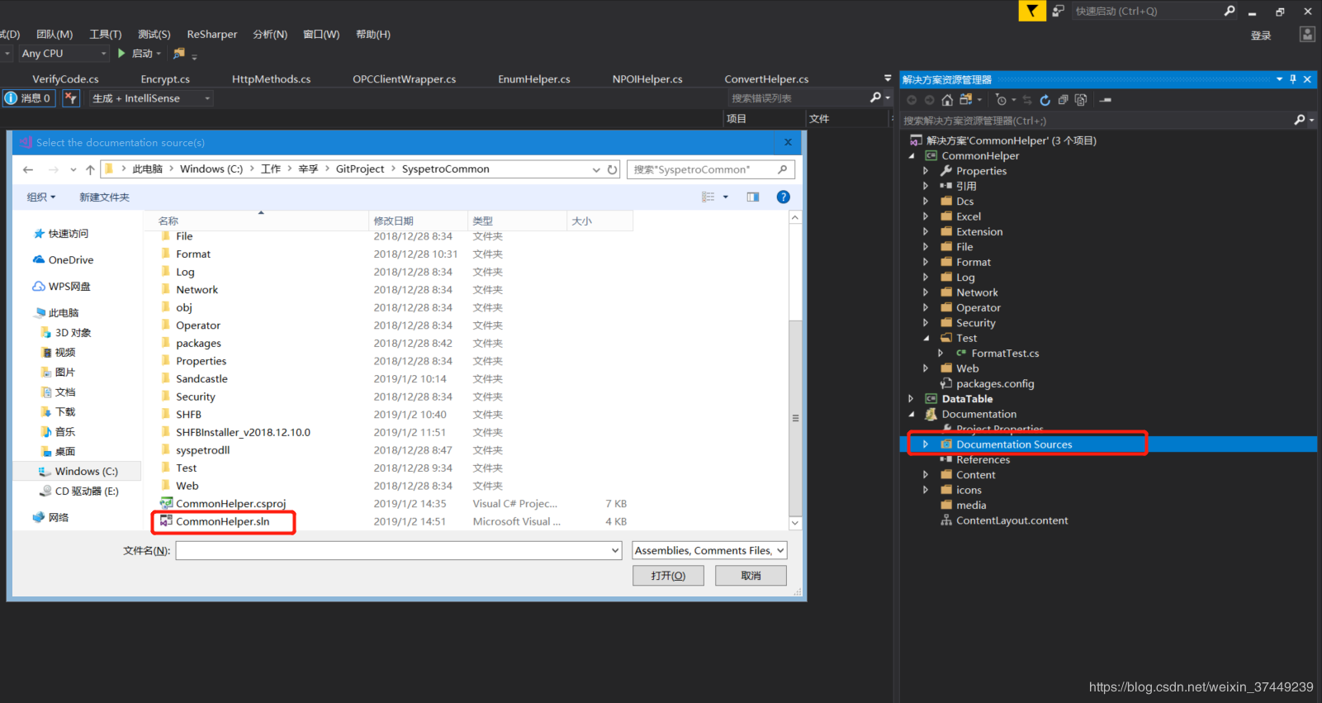Click the help question mark icon in dialog
Screen dimensions: 1322x703
(x=783, y=197)
